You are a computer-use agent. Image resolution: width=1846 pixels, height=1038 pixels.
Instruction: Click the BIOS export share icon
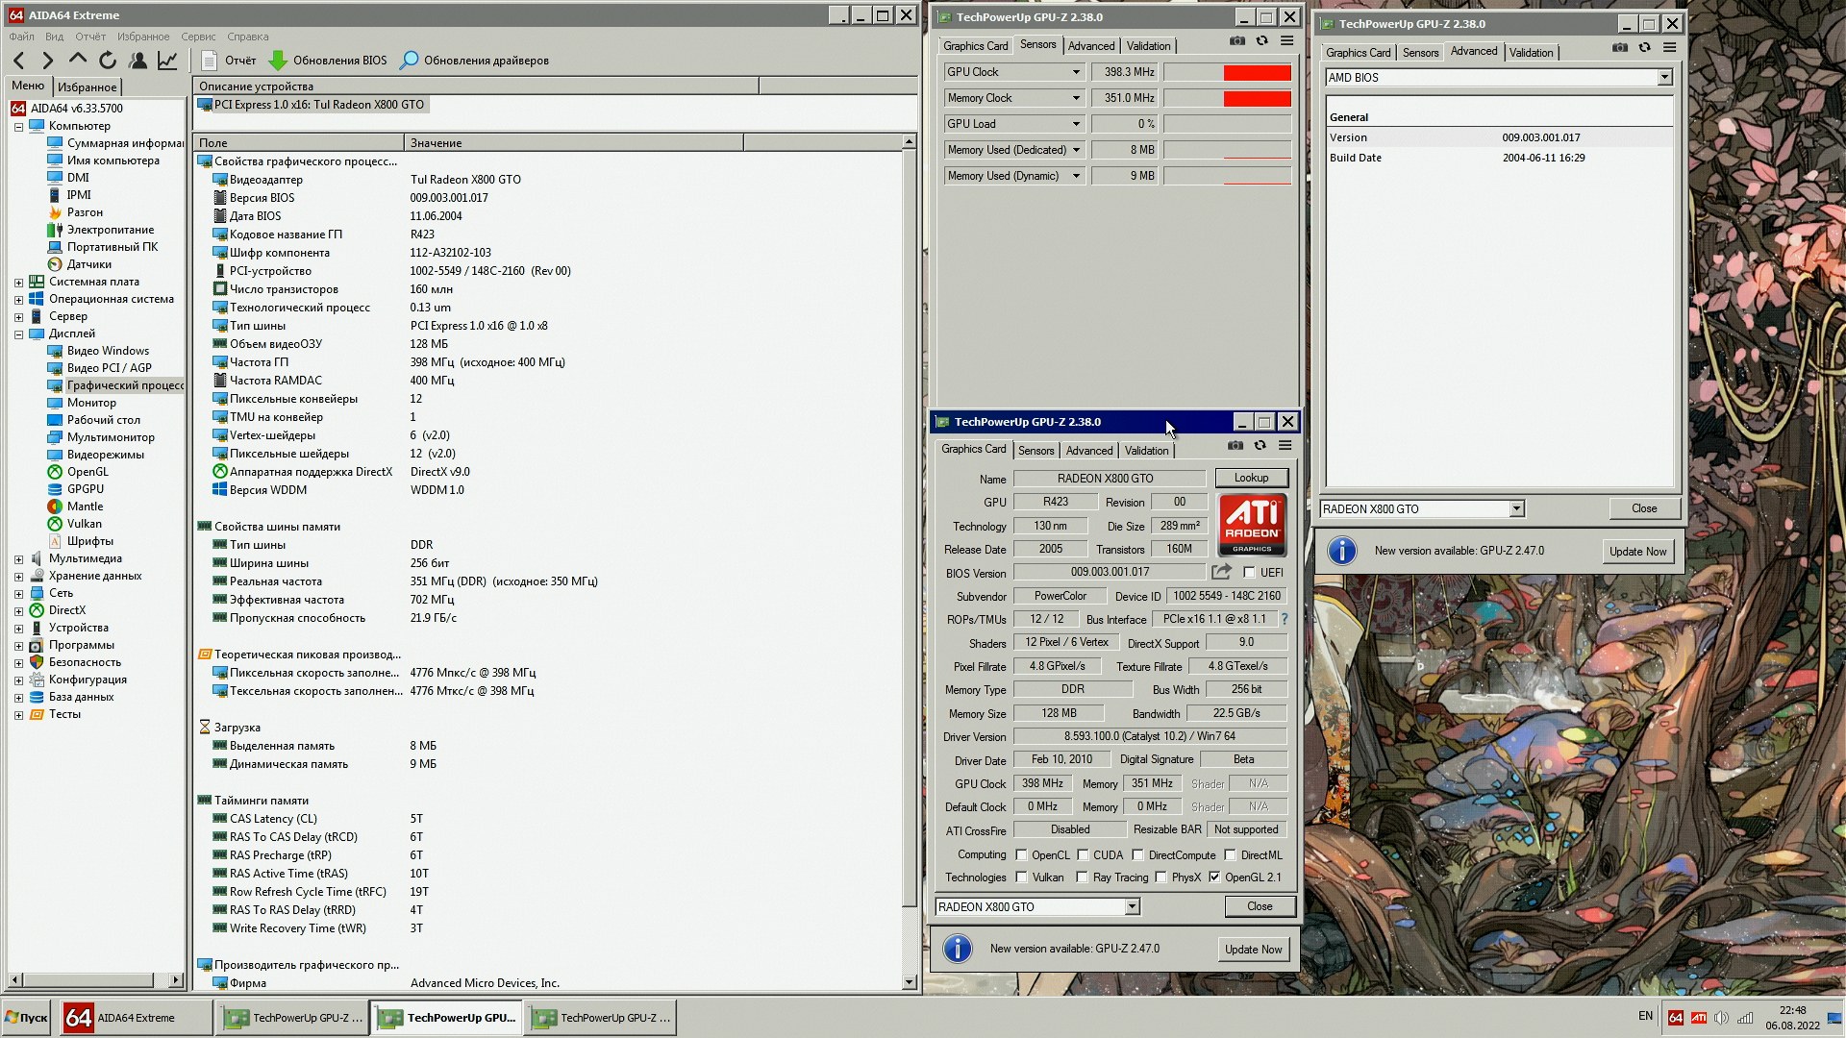pos(1221,572)
